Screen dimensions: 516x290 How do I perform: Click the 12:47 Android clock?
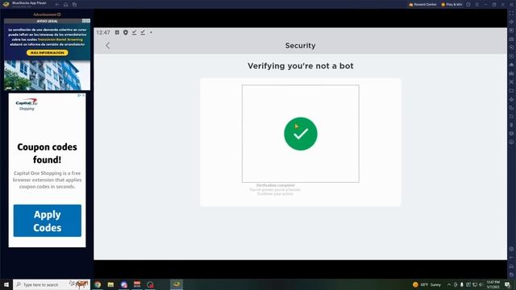point(103,32)
